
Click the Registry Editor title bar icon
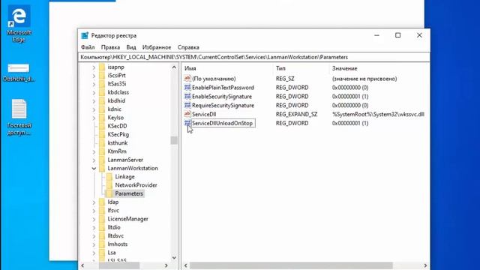[85, 35]
